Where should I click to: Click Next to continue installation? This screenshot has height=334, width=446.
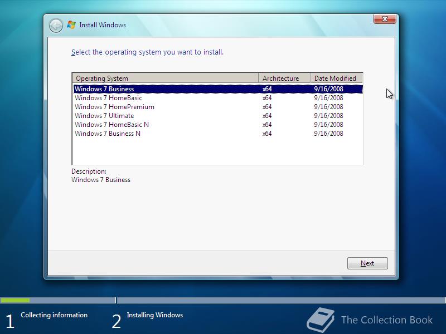click(367, 263)
